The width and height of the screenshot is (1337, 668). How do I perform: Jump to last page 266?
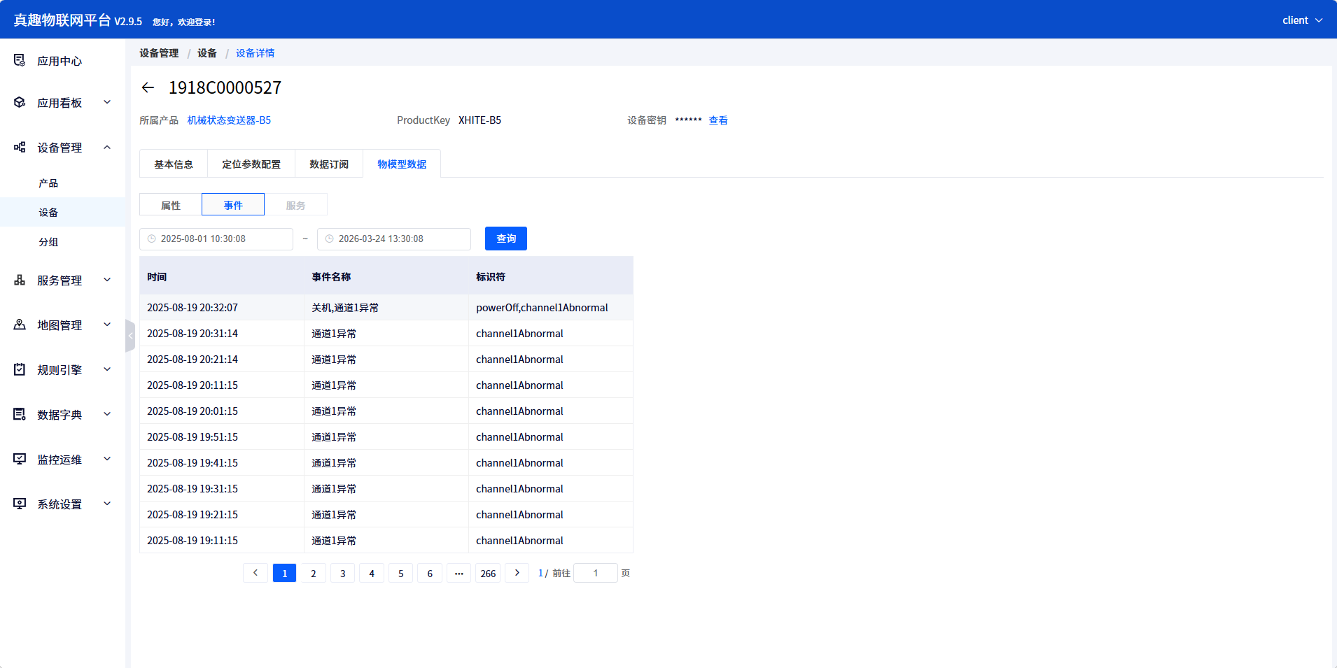(x=488, y=573)
